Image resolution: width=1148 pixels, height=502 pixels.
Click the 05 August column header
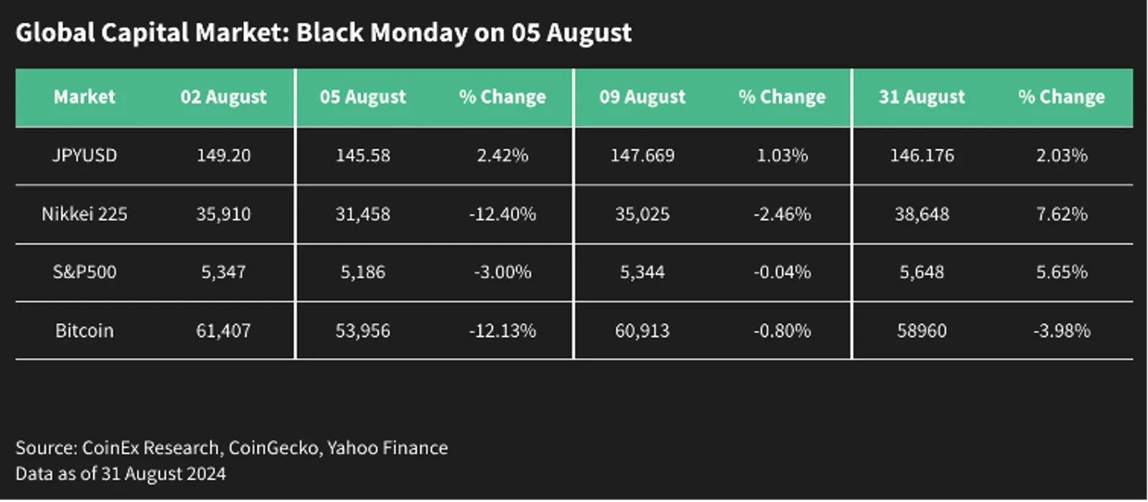pyautogui.click(x=362, y=97)
